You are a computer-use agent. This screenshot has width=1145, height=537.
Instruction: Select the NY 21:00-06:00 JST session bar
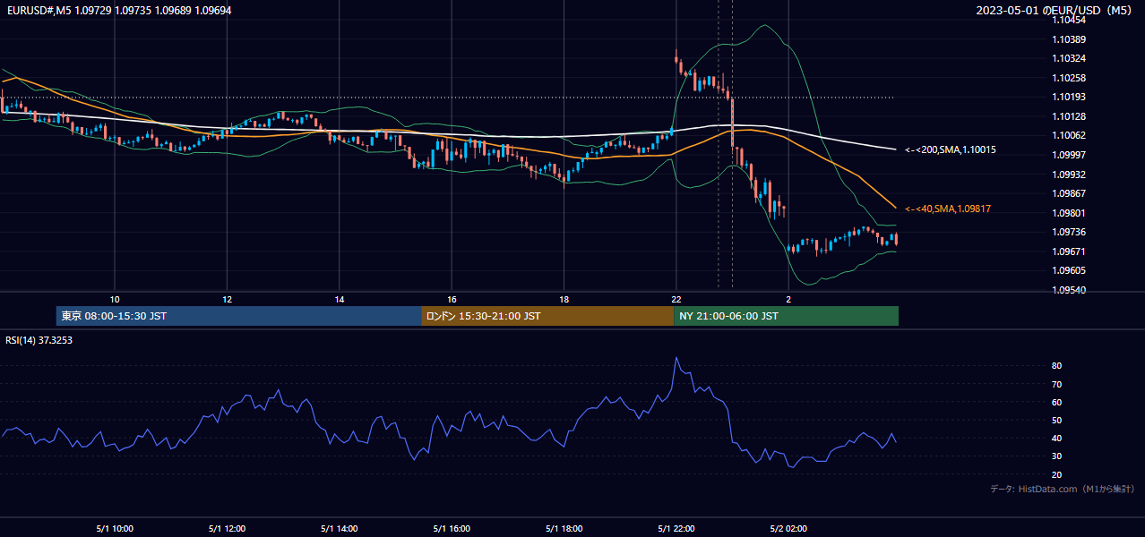click(786, 316)
